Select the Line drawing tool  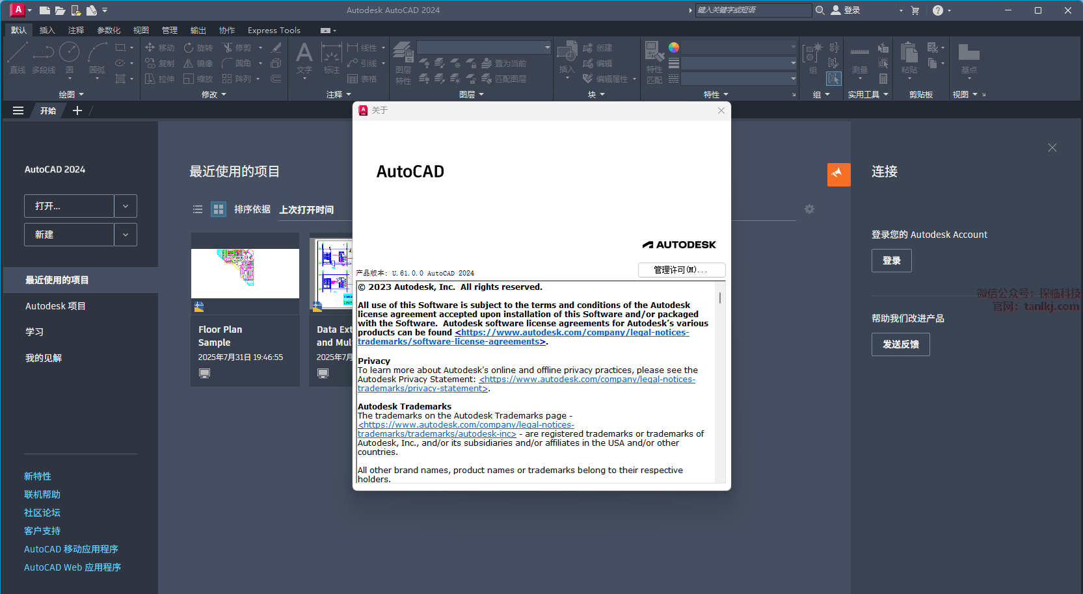18,56
